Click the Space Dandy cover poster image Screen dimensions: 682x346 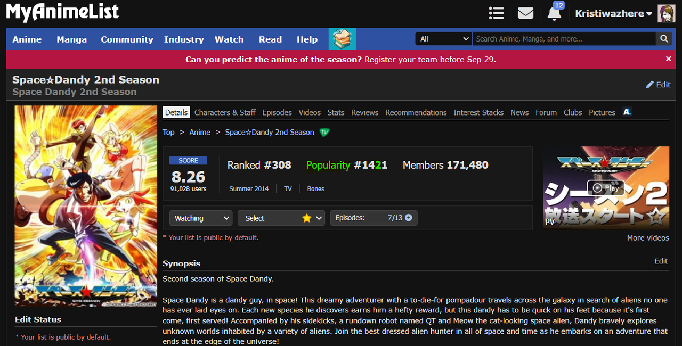[86, 206]
